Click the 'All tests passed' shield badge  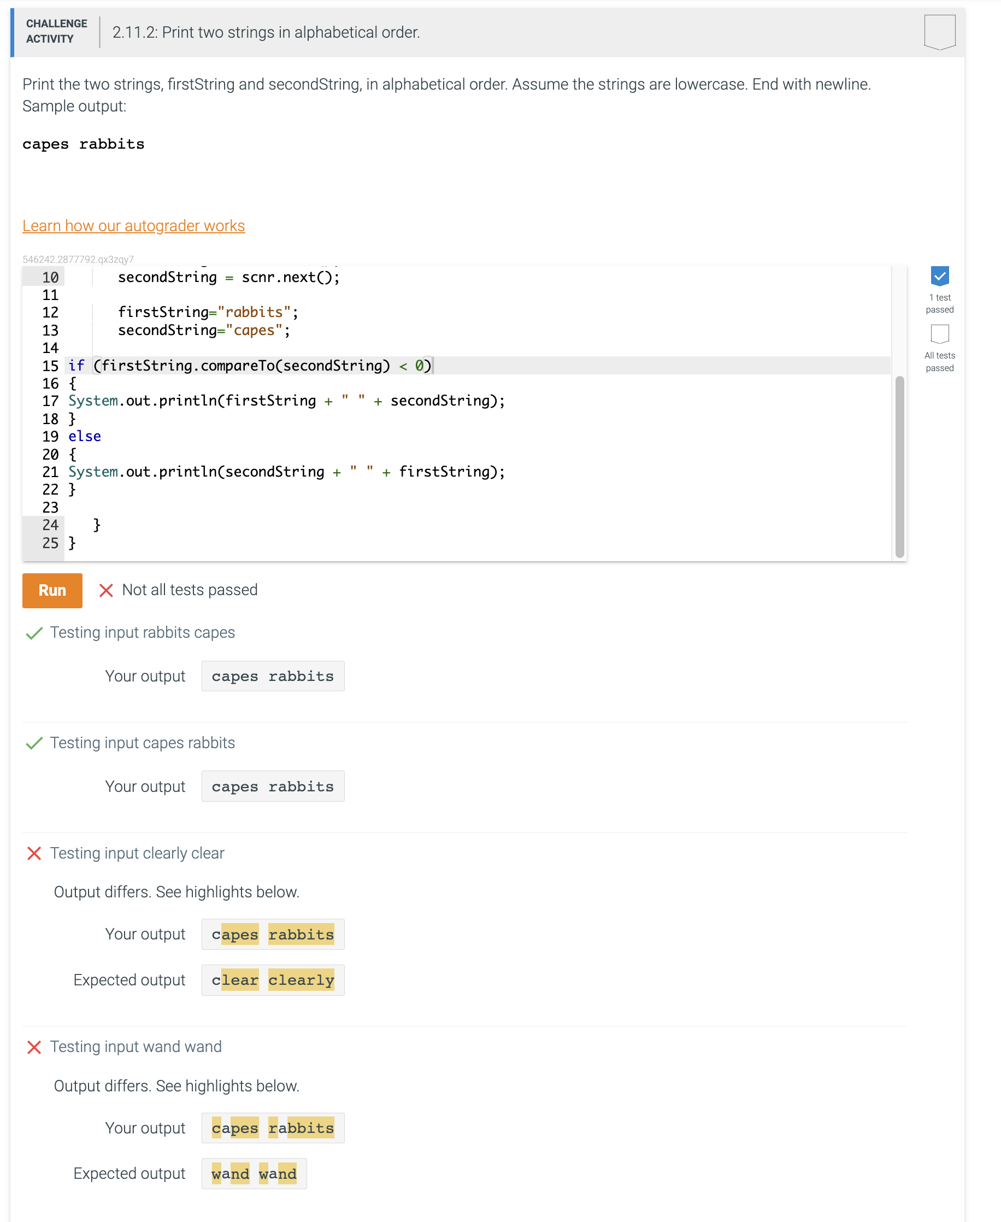(x=939, y=333)
